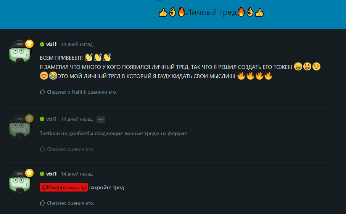
Task: Click the thumbs-up icon under "закройте тред" post
Action: coord(42,203)
